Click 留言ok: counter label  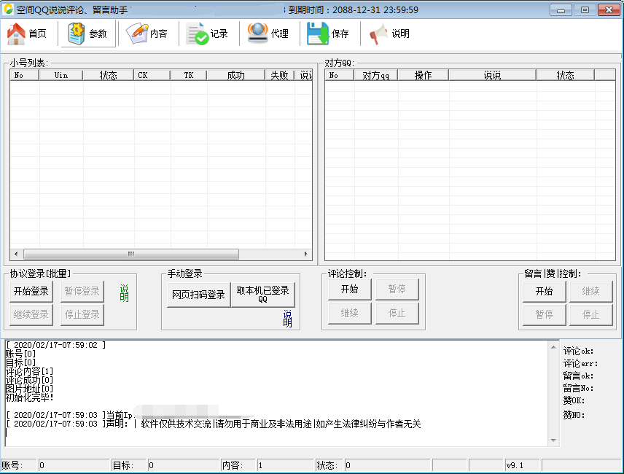(x=578, y=376)
